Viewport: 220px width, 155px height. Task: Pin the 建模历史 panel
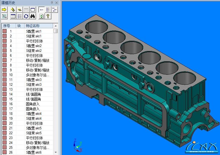click(52, 3)
